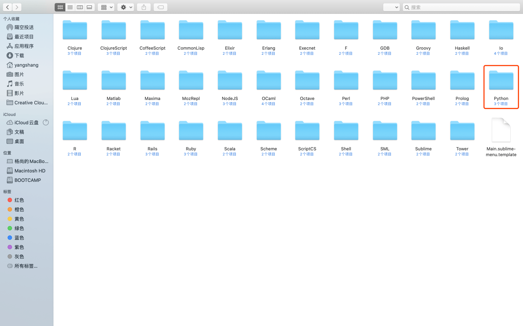Select the Shell folder
523x326 pixels.
click(x=346, y=131)
